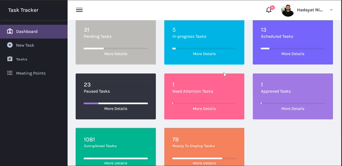Screen dimensions: 342x166
Task: Click the Approved Tasks label
Action: 276,92
